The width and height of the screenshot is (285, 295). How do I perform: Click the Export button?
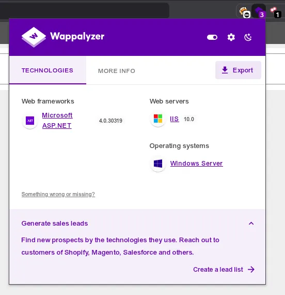(x=238, y=70)
